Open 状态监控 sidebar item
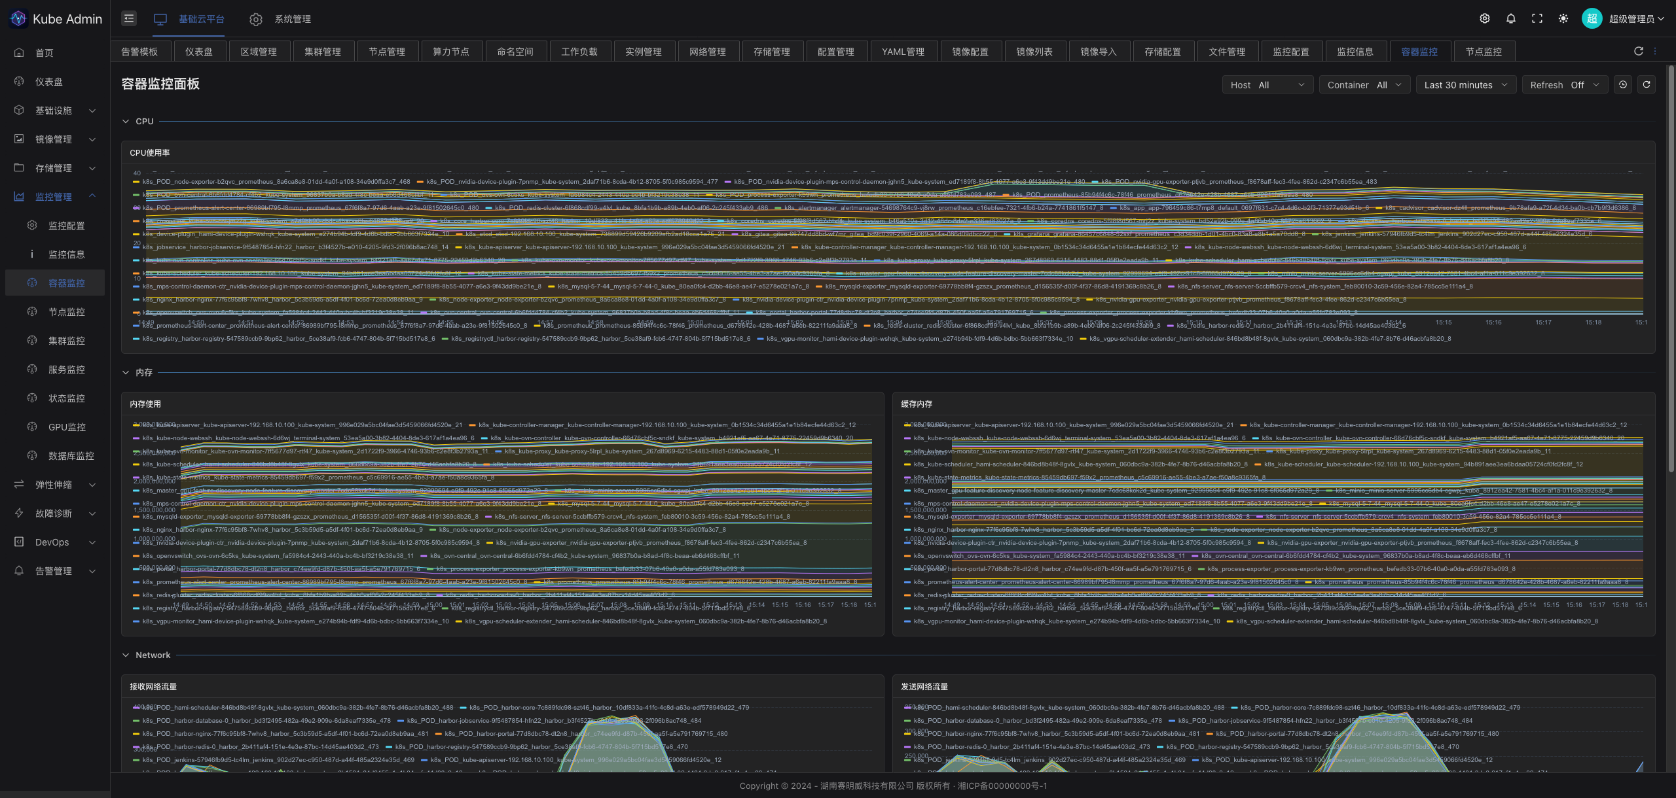The image size is (1676, 798). pos(55,398)
